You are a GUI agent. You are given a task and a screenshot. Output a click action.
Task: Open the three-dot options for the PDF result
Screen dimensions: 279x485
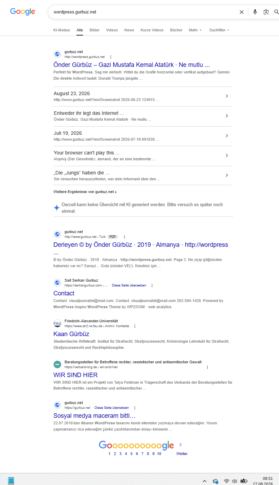[124, 237]
